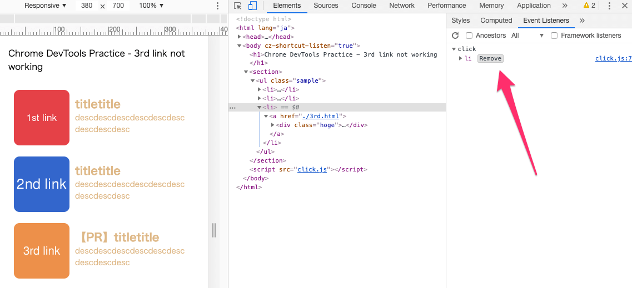Toggle the device toolbar icon

tap(252, 6)
